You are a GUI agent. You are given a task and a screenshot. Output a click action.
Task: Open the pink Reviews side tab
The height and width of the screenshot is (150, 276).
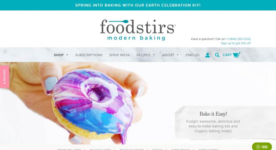click(5, 76)
